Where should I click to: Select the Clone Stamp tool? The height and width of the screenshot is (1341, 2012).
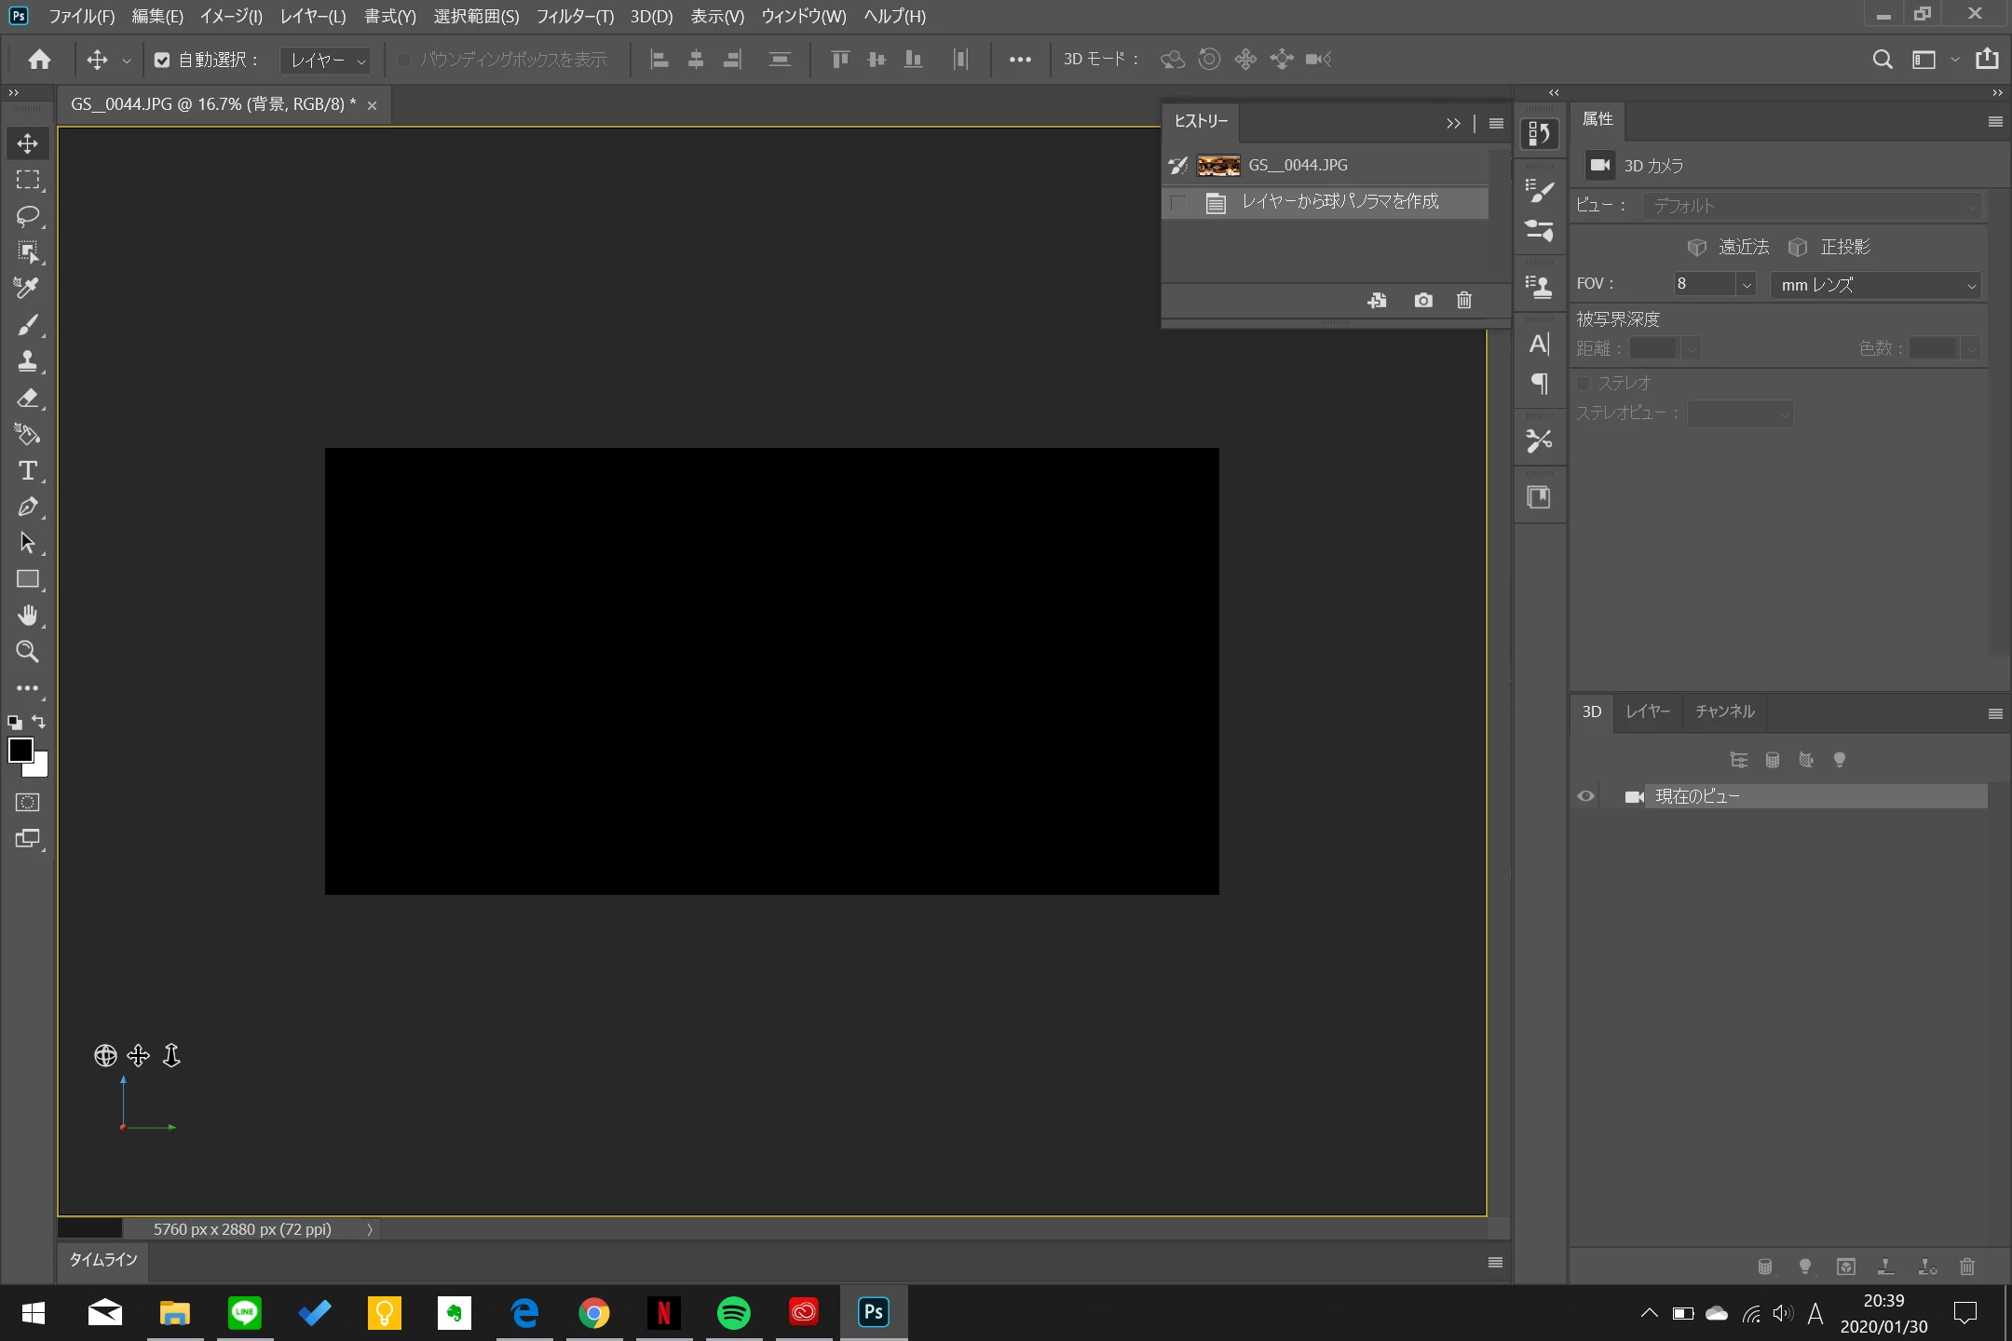(x=27, y=361)
